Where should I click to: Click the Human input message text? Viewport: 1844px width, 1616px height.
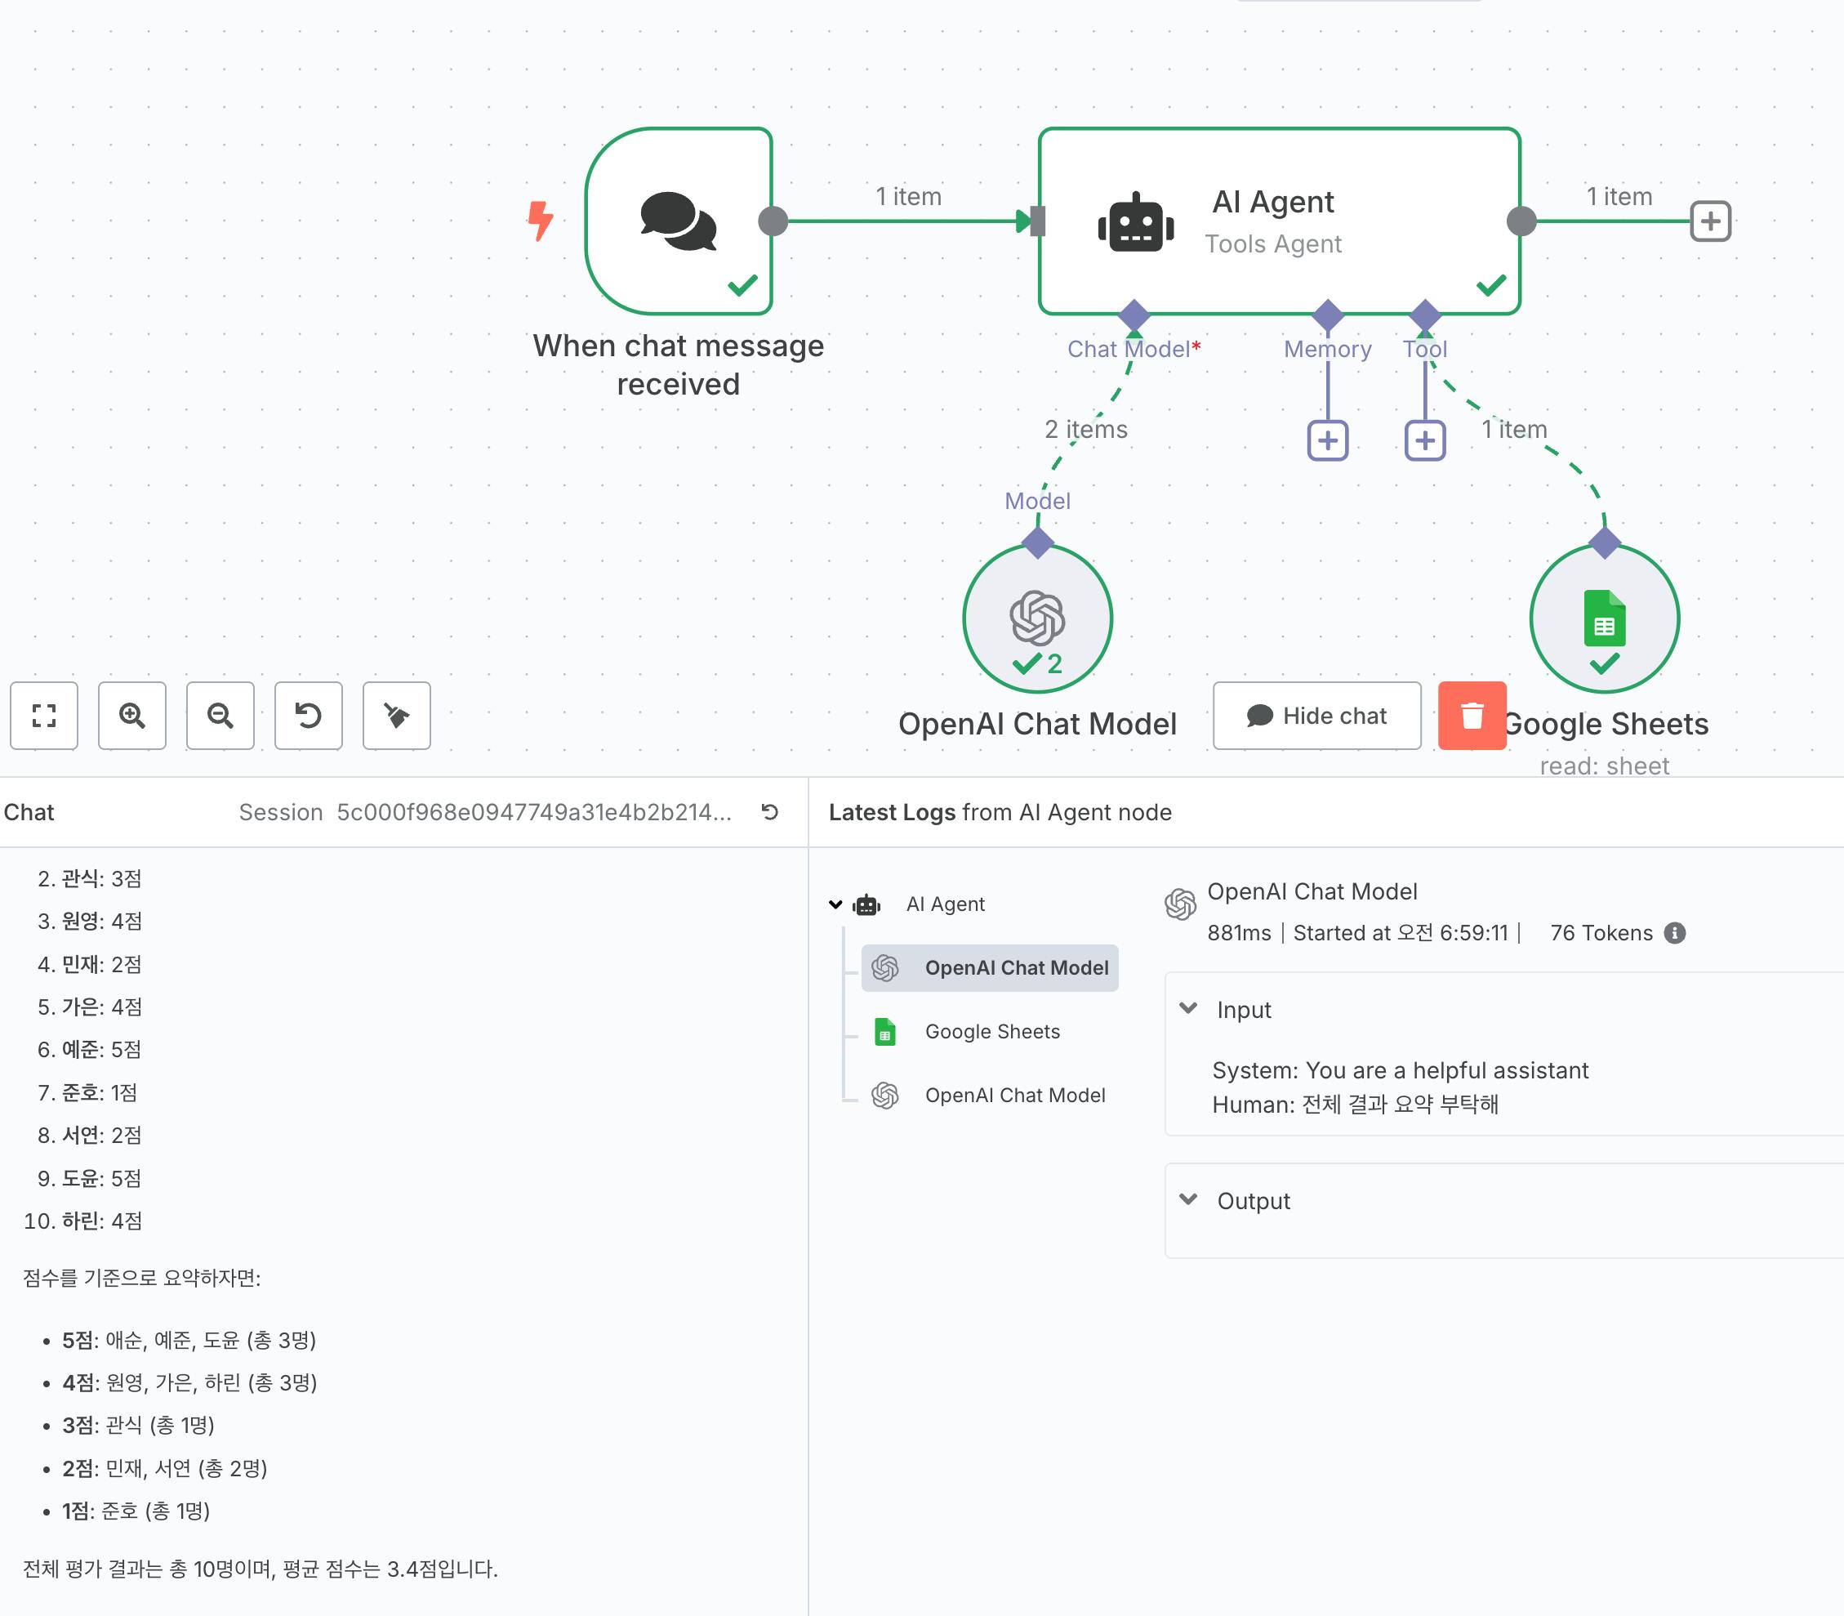tap(1355, 1104)
